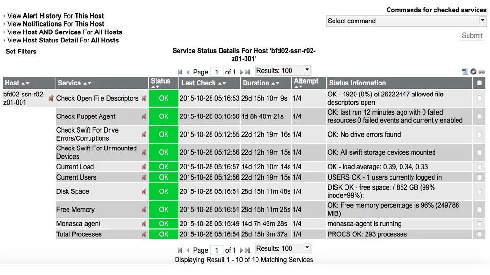Toggle the select-all checkbox in the table header
490x275 pixels.
click(479, 83)
